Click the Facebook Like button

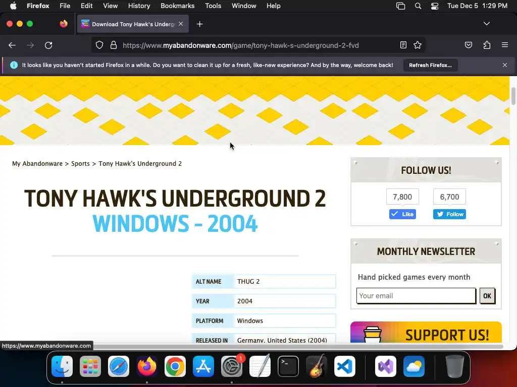tap(402, 214)
